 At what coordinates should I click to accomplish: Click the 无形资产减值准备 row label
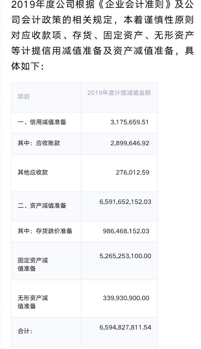point(33,302)
